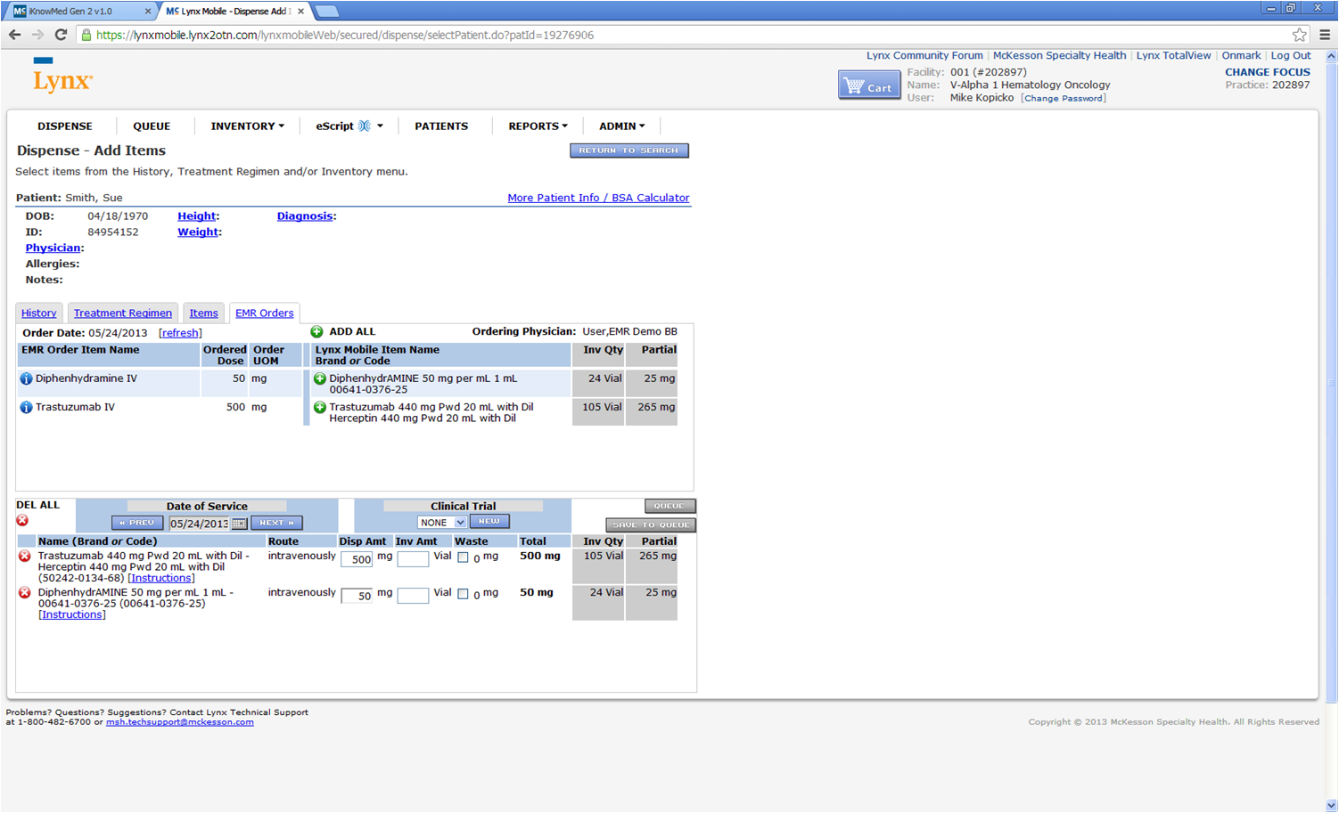Check the Waste checkbox for DiphenhydrAMINE row
The height and width of the screenshot is (813, 1339).
(x=464, y=594)
